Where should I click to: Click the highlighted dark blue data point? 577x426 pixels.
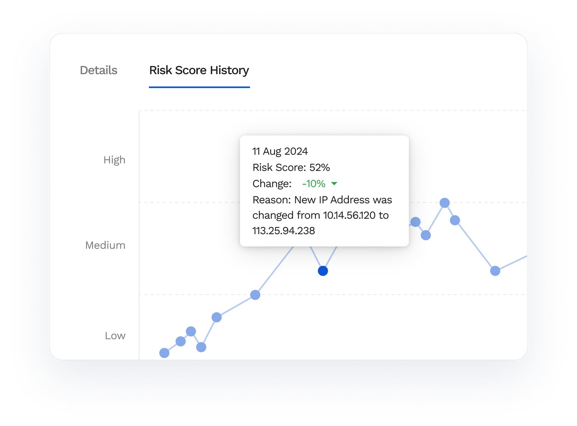(323, 271)
